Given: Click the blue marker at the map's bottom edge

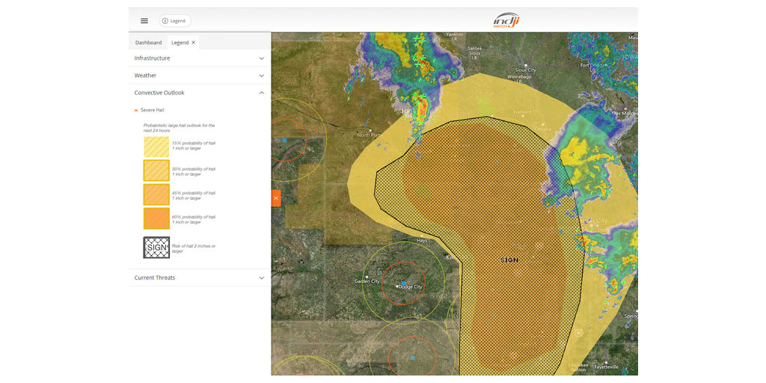Looking at the screenshot, I should tap(412, 358).
